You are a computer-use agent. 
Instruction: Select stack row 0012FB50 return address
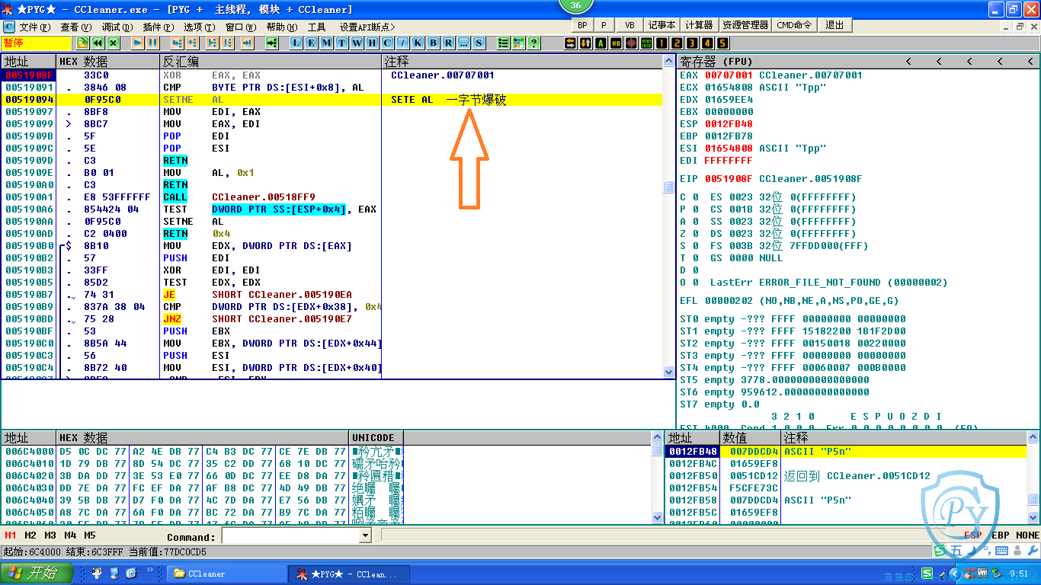tap(847, 476)
